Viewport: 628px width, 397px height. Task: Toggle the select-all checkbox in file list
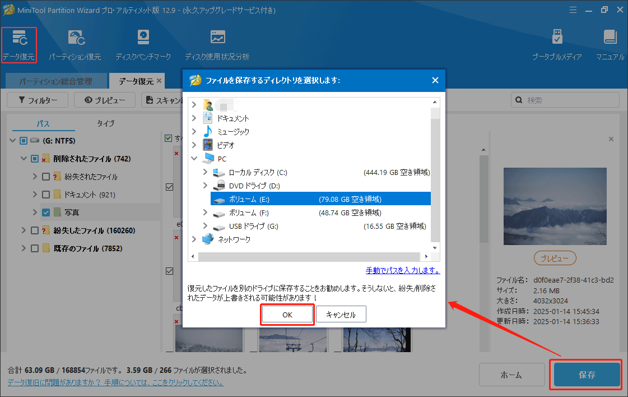(x=169, y=138)
